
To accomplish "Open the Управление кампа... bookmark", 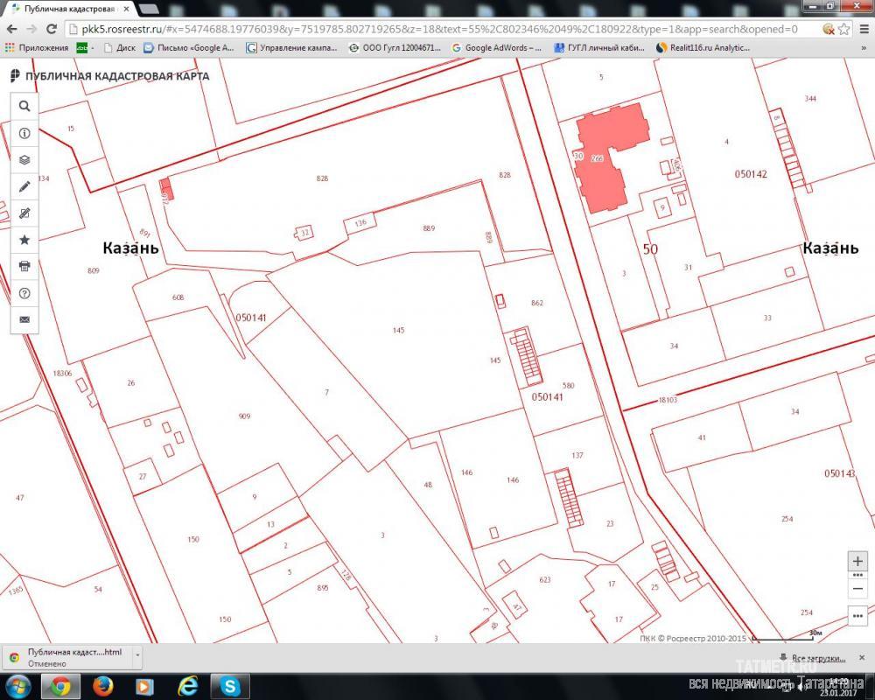I will (292, 48).
